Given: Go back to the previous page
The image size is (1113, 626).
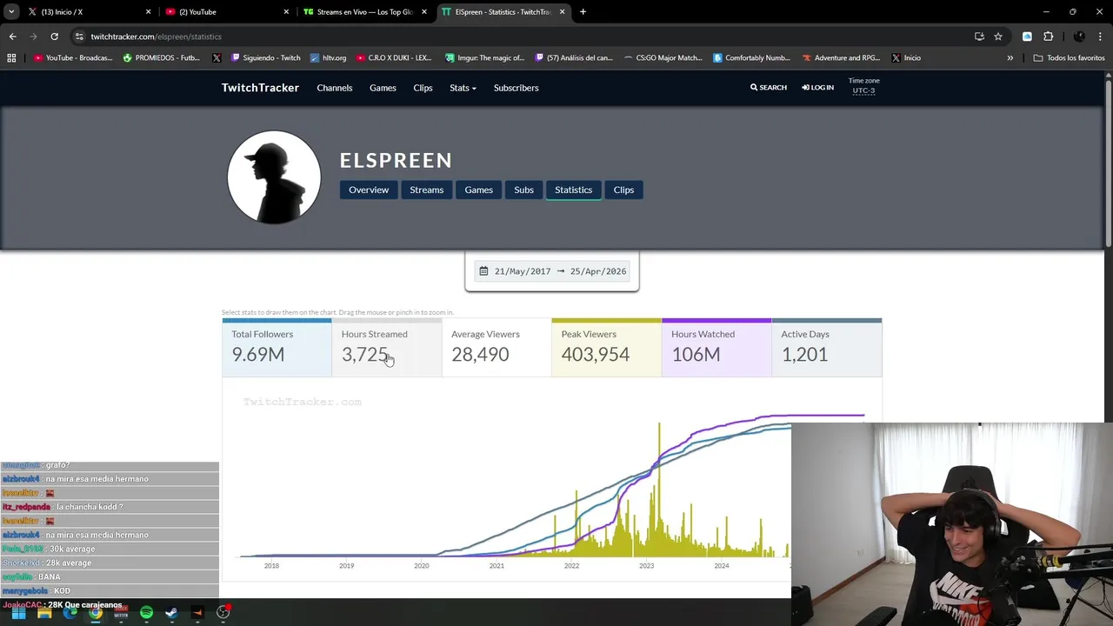Looking at the screenshot, I should [x=12, y=37].
